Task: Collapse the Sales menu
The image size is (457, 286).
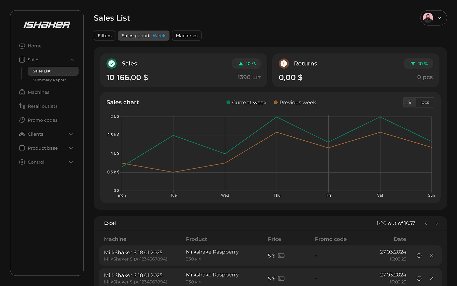Action: pos(72,60)
